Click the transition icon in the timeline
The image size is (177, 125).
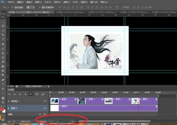tap(43, 94)
